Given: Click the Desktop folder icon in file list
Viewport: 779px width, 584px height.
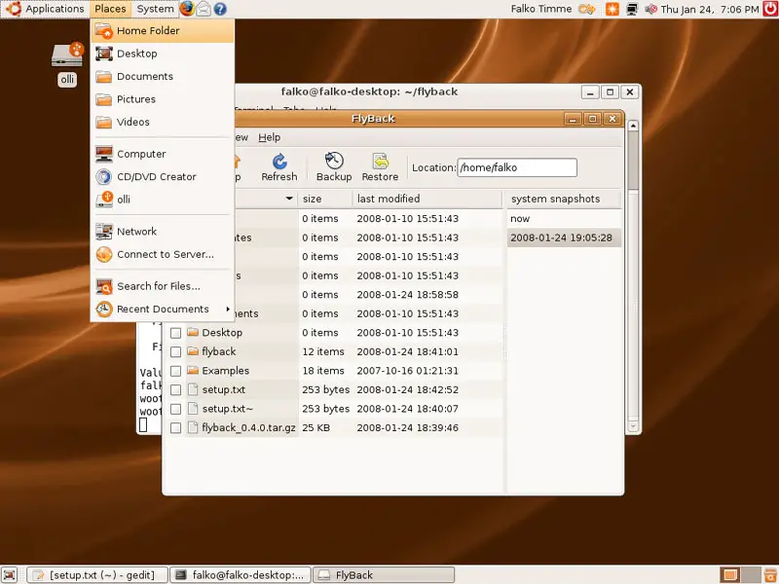Looking at the screenshot, I should pyautogui.click(x=193, y=332).
